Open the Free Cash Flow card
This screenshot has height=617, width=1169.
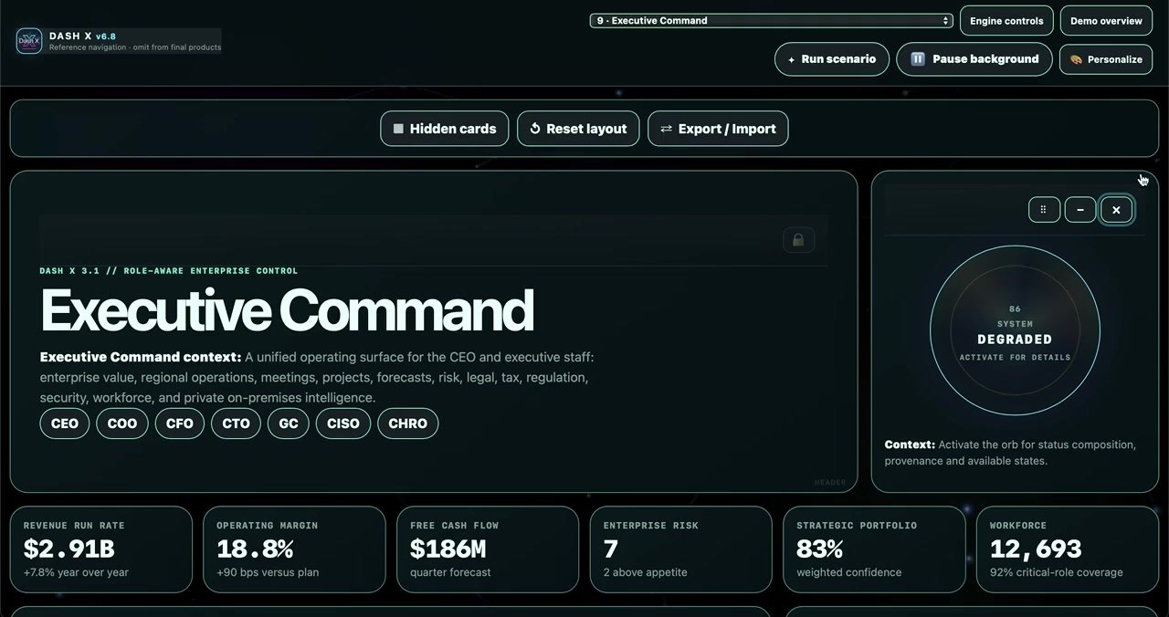click(x=488, y=549)
